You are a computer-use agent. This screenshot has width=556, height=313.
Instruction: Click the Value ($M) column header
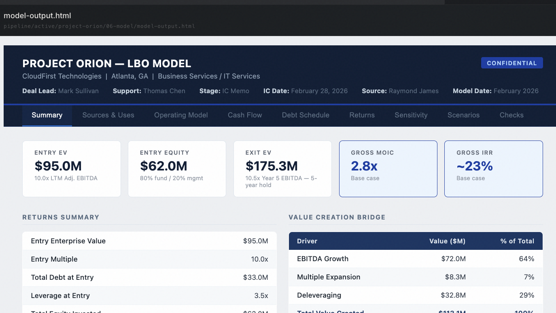(448, 241)
